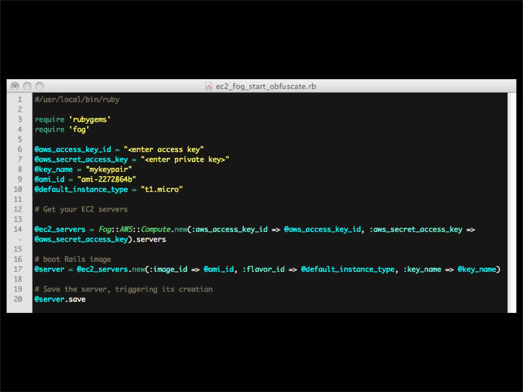Click the @server.save statement

tap(60, 299)
